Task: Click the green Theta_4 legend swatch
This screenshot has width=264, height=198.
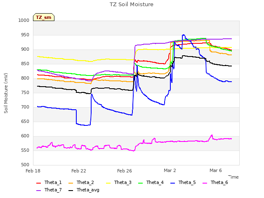Action: click(141, 183)
